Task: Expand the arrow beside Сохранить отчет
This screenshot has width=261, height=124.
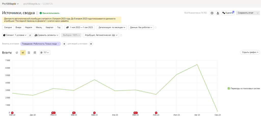Action: point(258,13)
